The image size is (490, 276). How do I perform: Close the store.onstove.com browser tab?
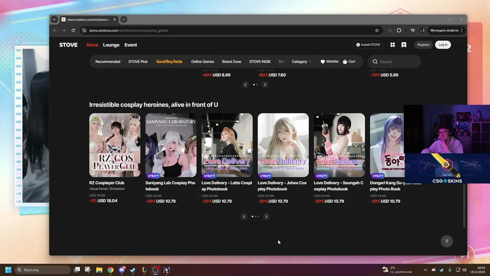pyautogui.click(x=114, y=20)
